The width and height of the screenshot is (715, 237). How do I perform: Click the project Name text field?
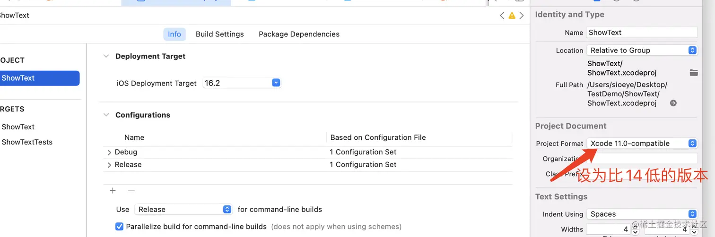[642, 33]
